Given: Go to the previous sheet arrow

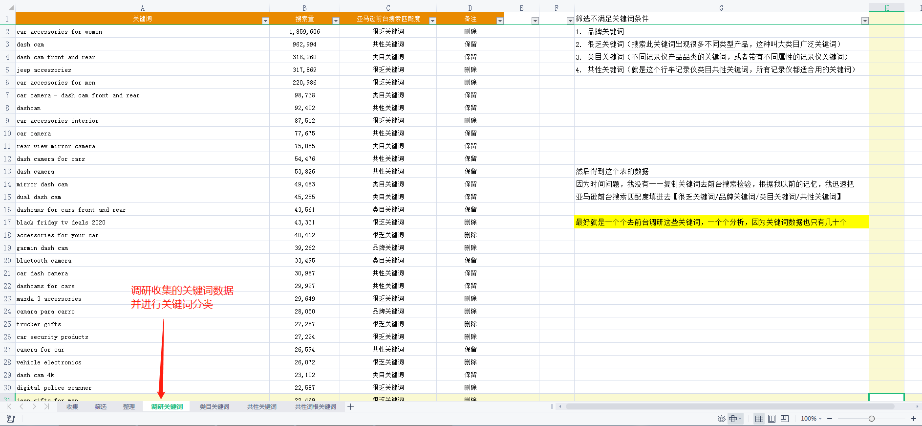Looking at the screenshot, I should coord(21,406).
